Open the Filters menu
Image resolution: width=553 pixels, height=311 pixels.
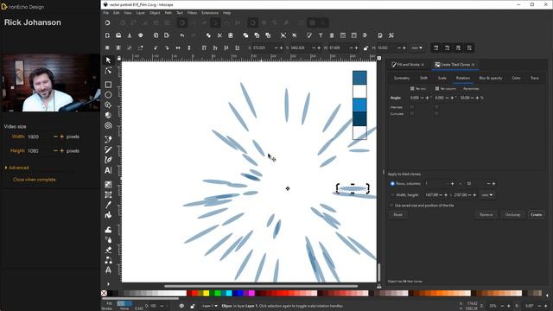pyautogui.click(x=192, y=13)
